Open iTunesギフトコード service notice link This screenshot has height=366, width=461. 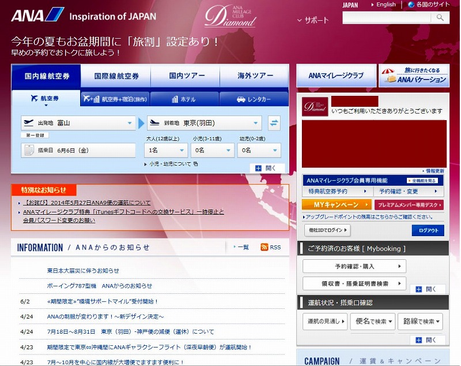click(123, 216)
